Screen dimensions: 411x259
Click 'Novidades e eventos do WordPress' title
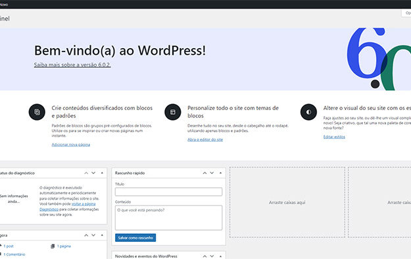tap(146, 256)
